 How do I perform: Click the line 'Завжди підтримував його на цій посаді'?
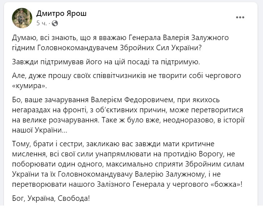[x=106, y=62]
